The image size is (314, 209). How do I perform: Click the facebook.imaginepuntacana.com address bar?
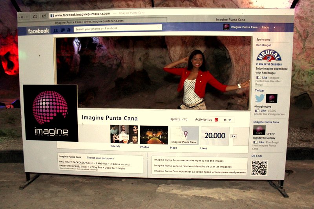coord(82,14)
